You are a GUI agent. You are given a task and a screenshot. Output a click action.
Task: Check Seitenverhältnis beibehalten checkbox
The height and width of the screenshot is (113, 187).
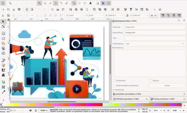[x=115, y=85]
